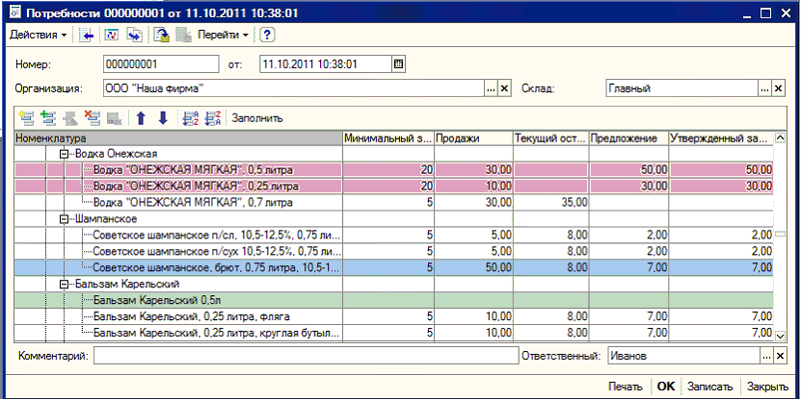The width and height of the screenshot is (801, 400).
Task: Select row Советское шампанское п/сл
Action: click(393, 236)
